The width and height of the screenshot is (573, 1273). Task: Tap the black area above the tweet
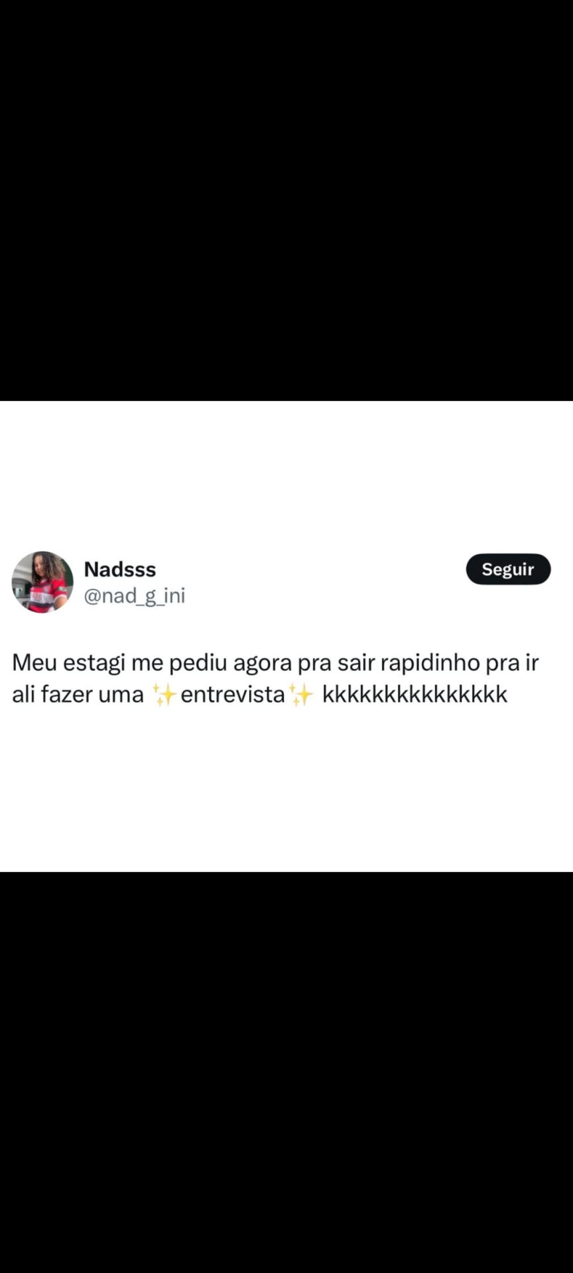pos(286,199)
